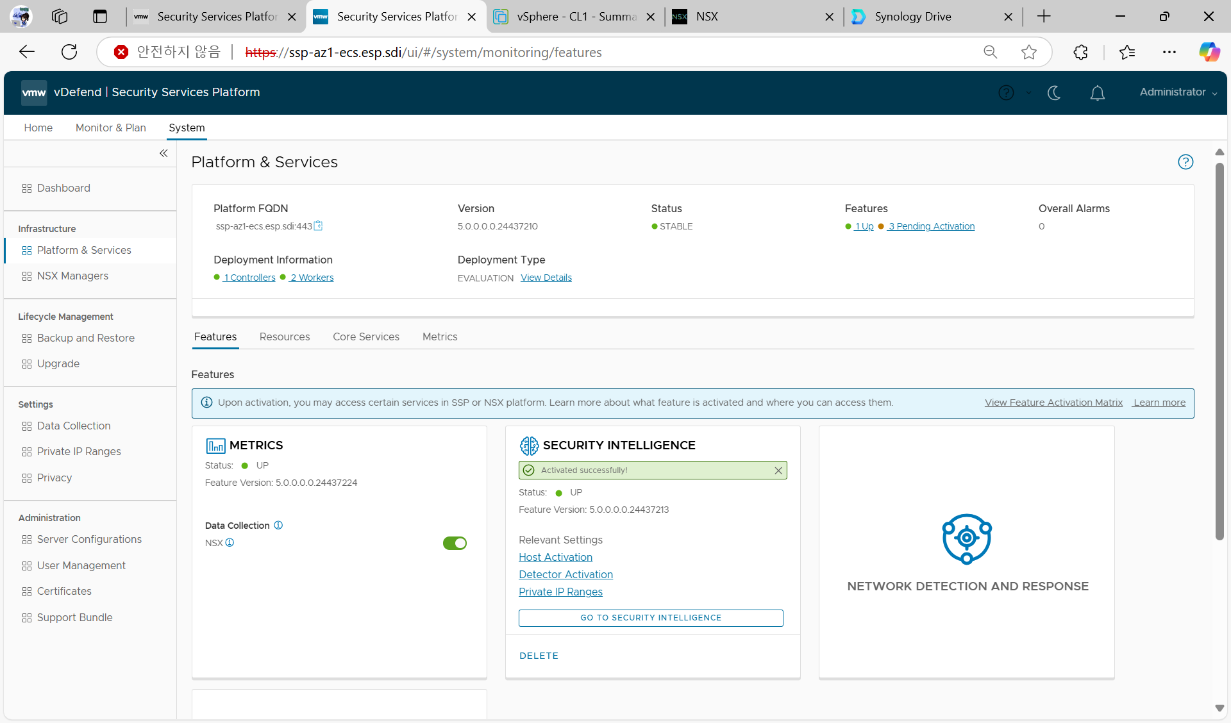Open the help icon in header
This screenshot has width=1231, height=723.
point(1006,93)
